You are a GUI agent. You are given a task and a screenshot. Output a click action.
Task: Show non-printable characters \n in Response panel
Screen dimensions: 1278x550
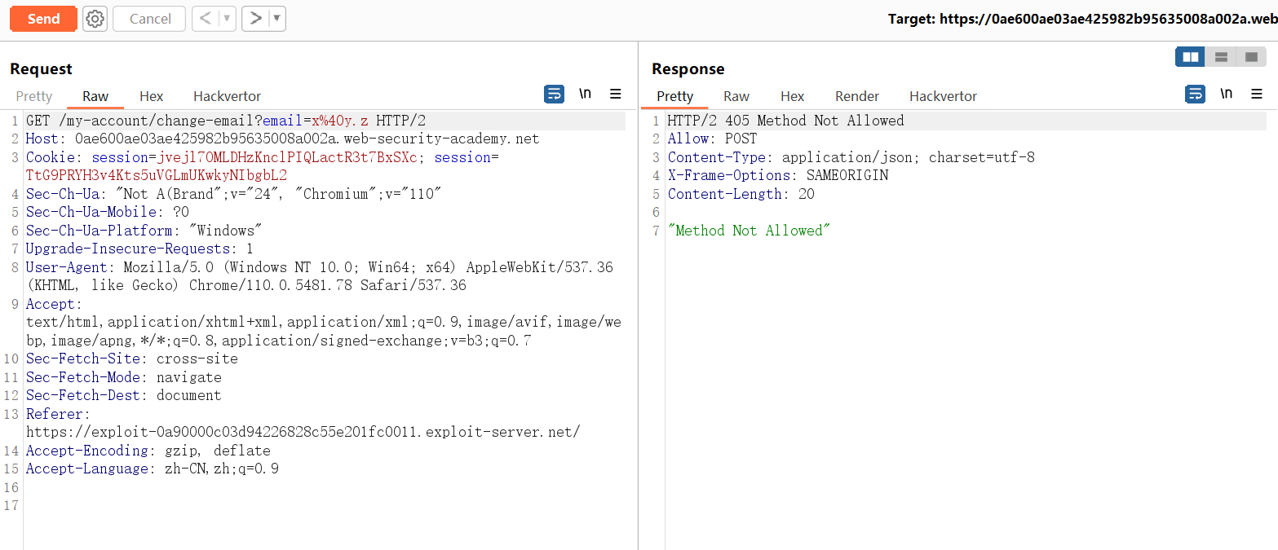tap(1226, 95)
